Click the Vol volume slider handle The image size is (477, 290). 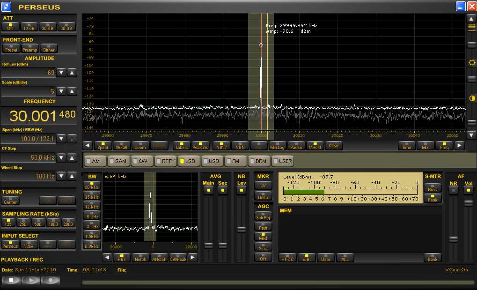click(468, 202)
